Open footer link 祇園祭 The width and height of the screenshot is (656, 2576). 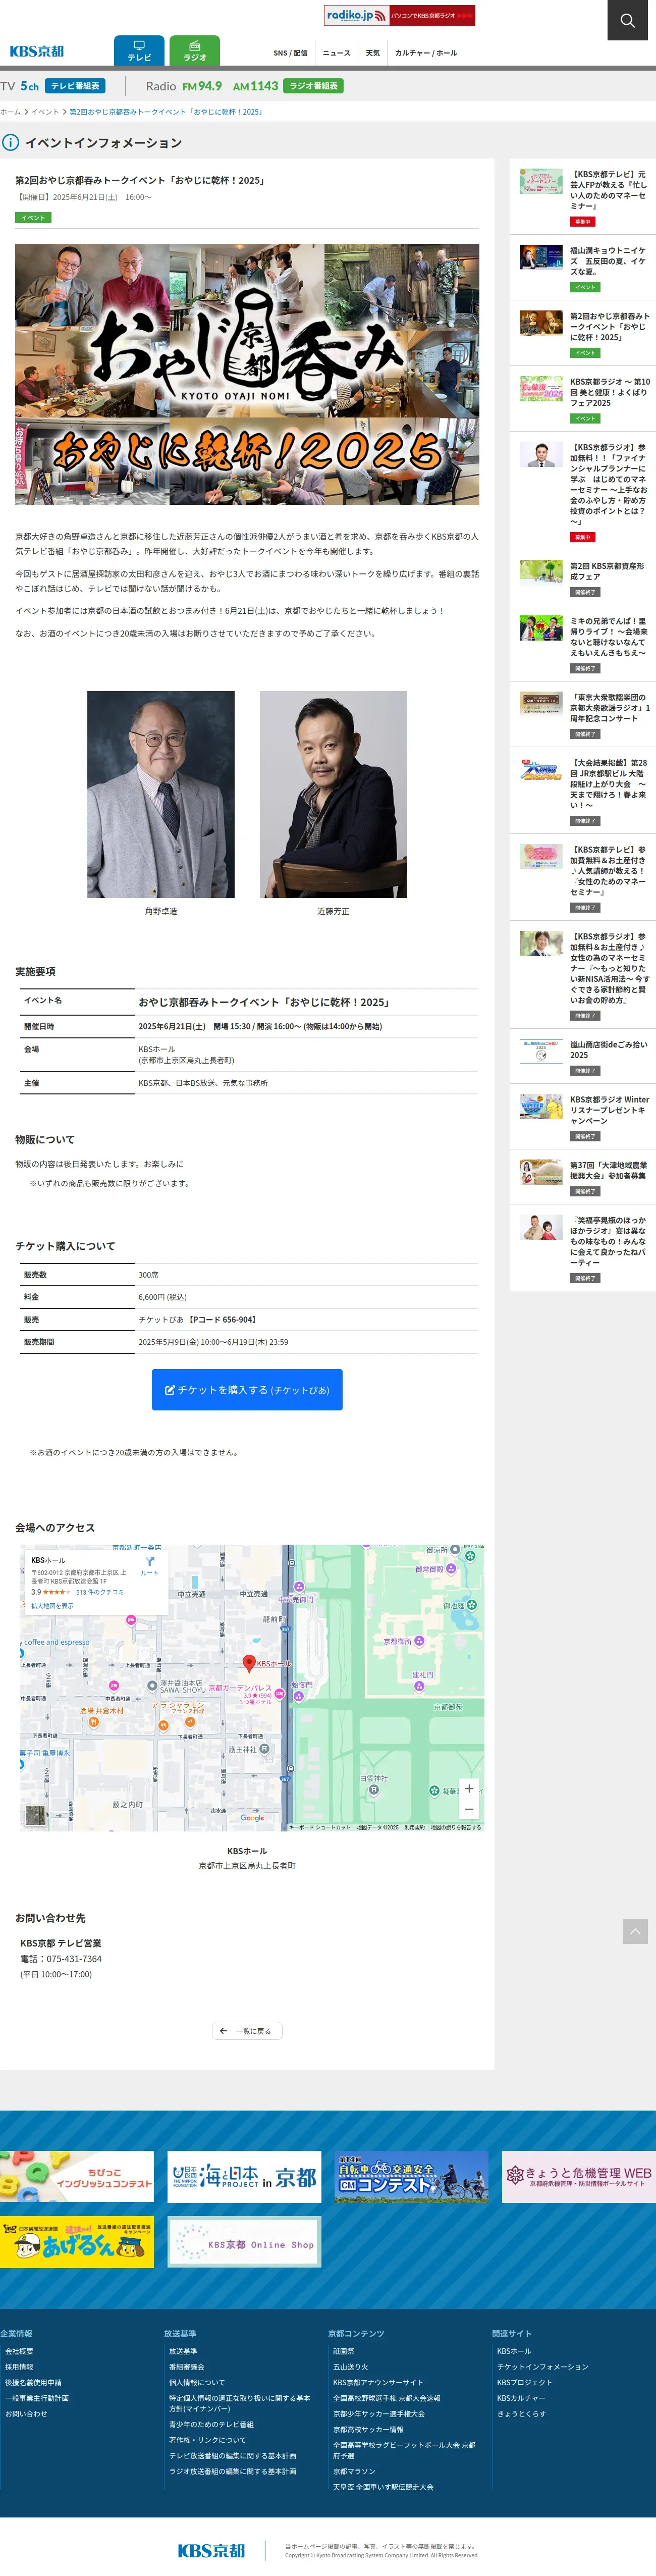tap(343, 2350)
